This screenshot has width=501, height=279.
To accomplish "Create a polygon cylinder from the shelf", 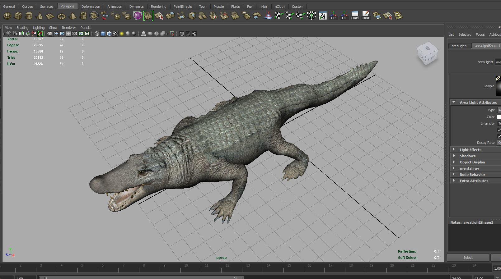I will [x=29, y=16].
